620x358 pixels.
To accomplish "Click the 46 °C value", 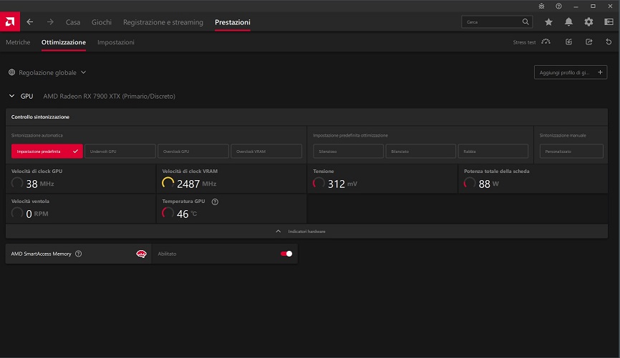I will [187, 214].
